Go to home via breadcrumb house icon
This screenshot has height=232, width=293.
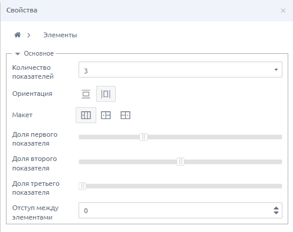(x=17, y=35)
